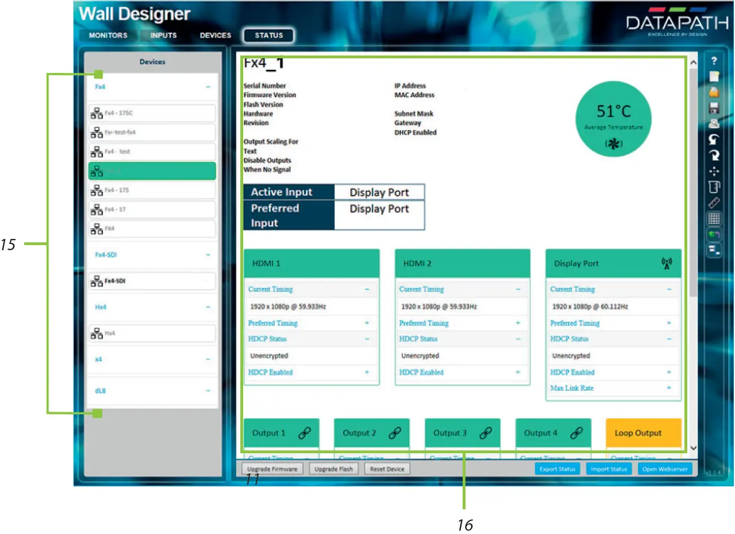Create a new layout with the blank page icon

714,76
